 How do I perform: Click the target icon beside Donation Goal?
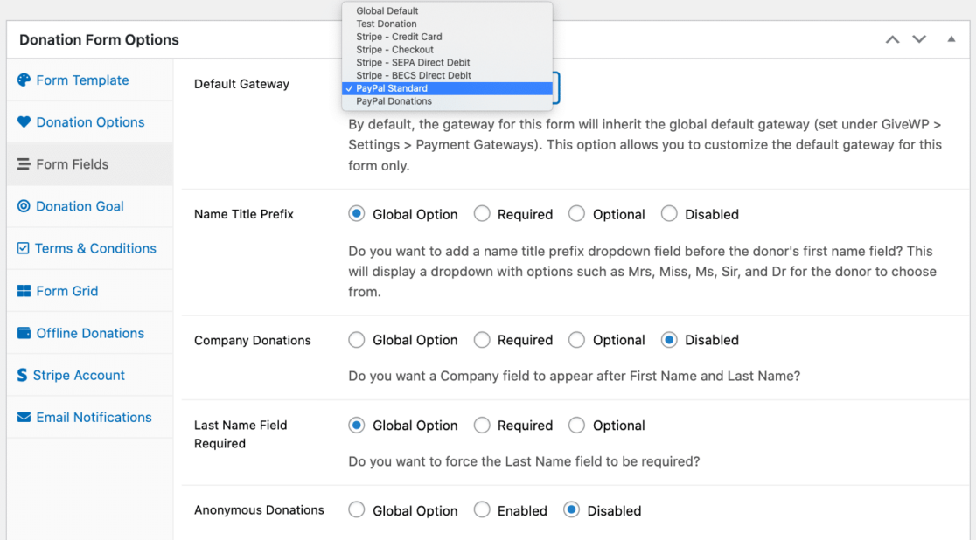(24, 206)
